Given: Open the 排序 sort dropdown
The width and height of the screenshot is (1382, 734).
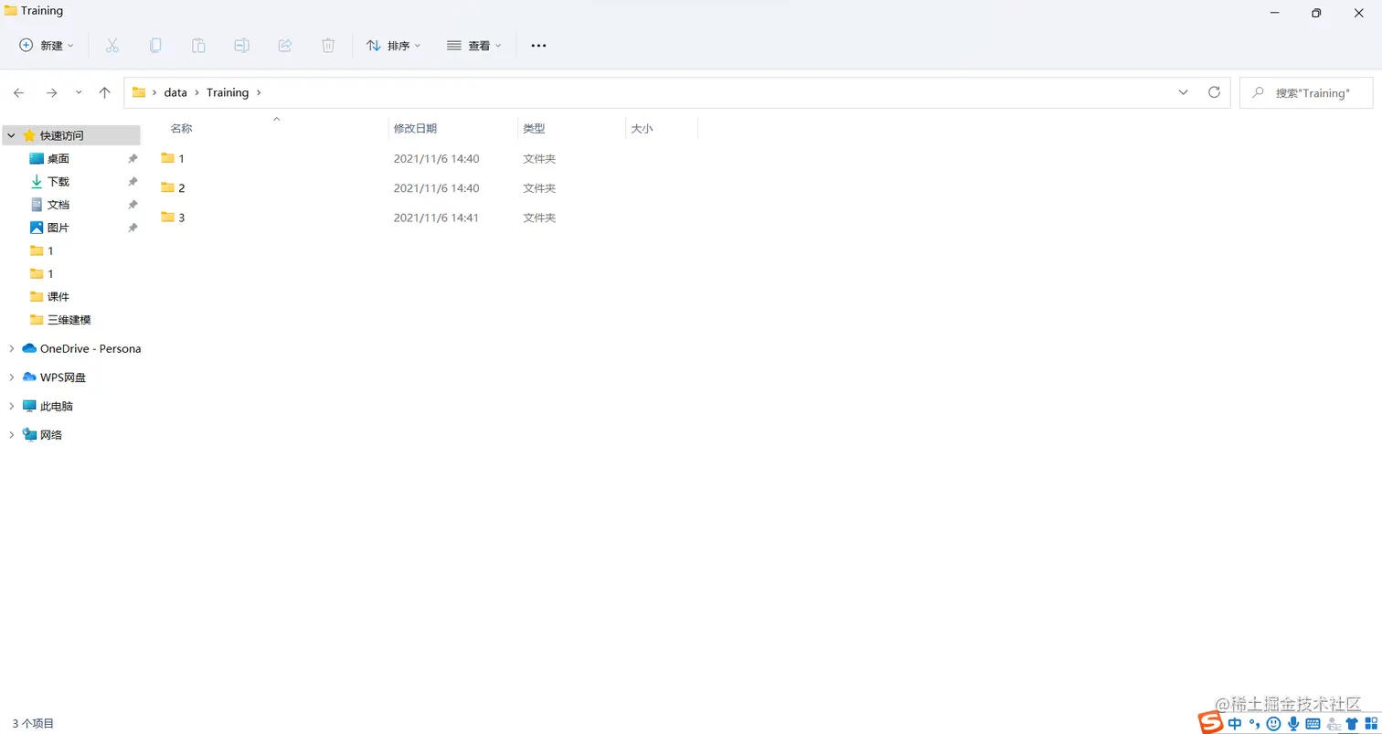Looking at the screenshot, I should point(394,45).
